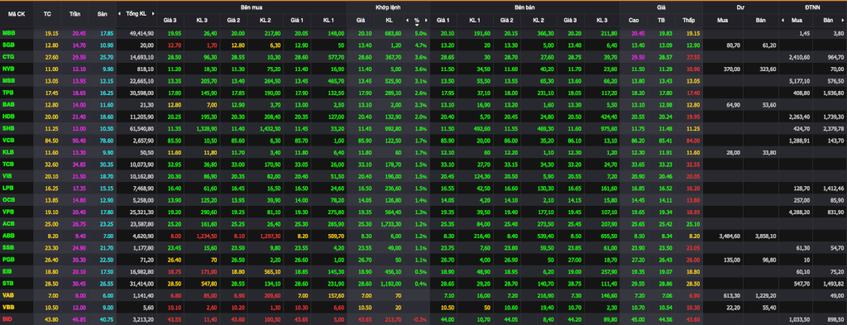This screenshot has width=847, height=325.
Task: Click the Thấp low price header
Action: tap(688, 21)
